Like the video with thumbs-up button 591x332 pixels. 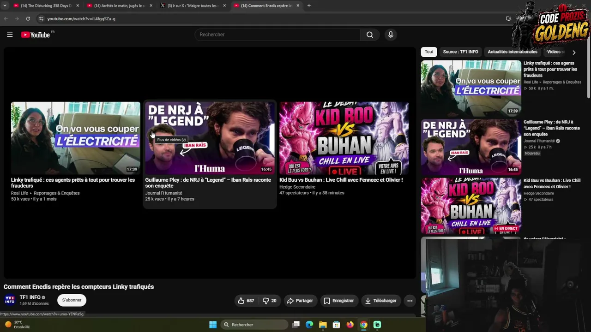click(x=246, y=301)
